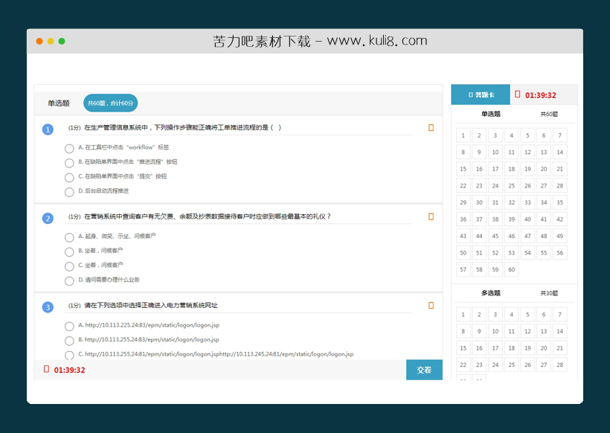Click the 多选题 section header
This screenshot has height=433, width=610.
pos(492,292)
